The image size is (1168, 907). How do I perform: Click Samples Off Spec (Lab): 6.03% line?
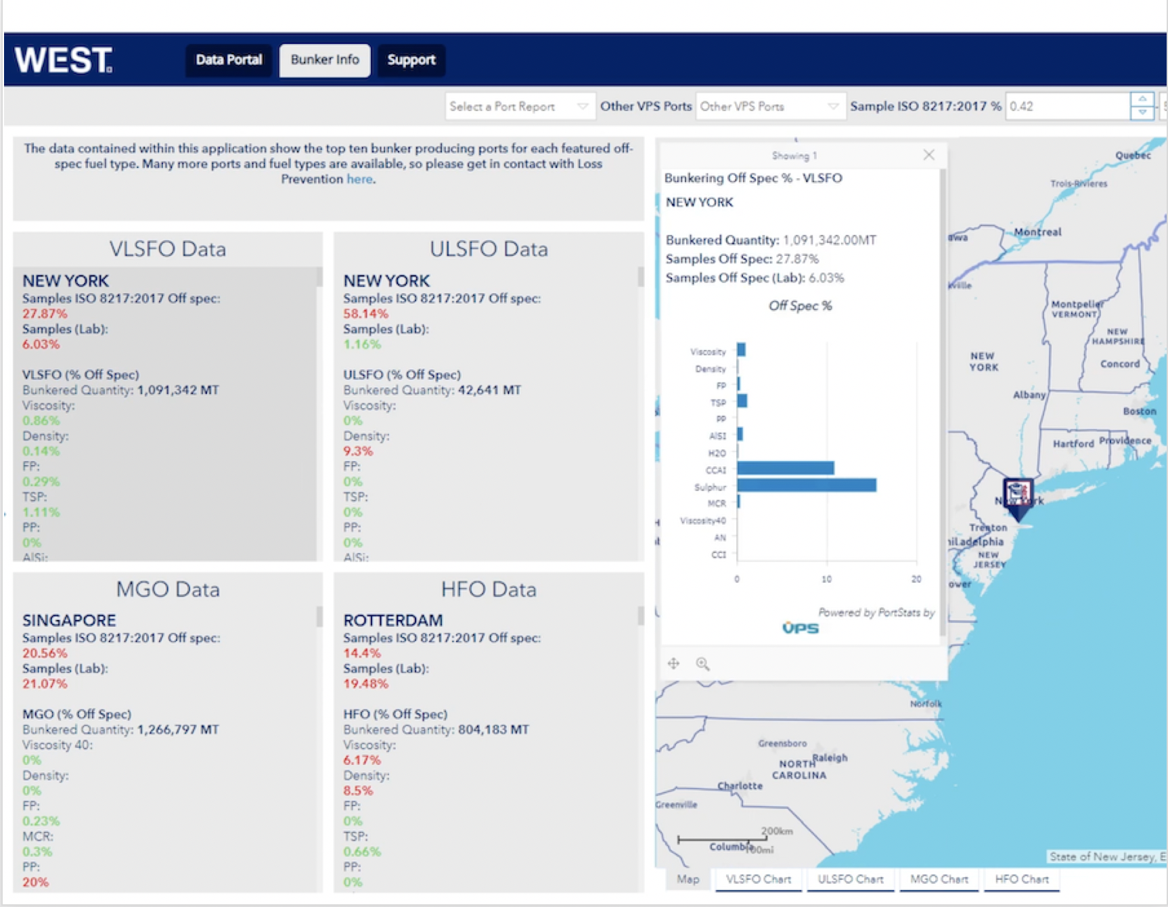(x=755, y=278)
